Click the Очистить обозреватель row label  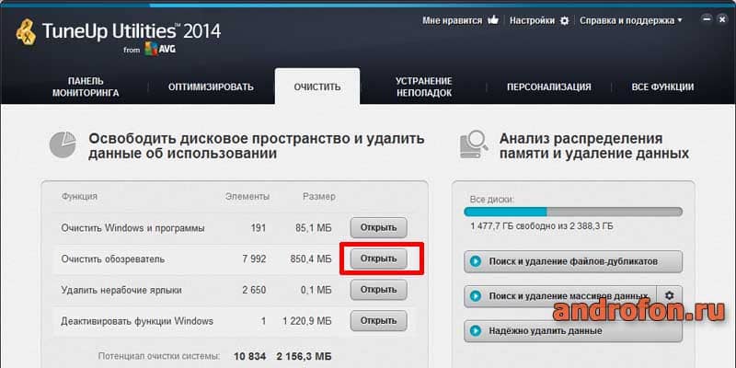click(x=112, y=259)
